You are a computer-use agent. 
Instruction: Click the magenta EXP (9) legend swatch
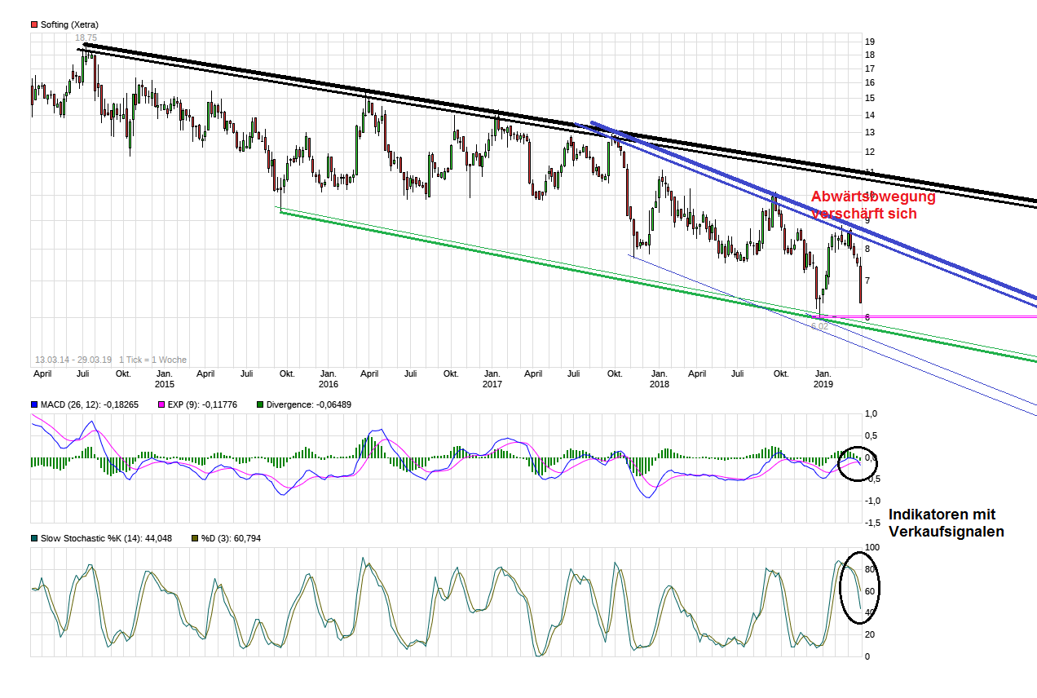[x=161, y=404]
